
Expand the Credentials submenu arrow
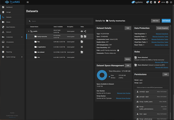[22, 37]
